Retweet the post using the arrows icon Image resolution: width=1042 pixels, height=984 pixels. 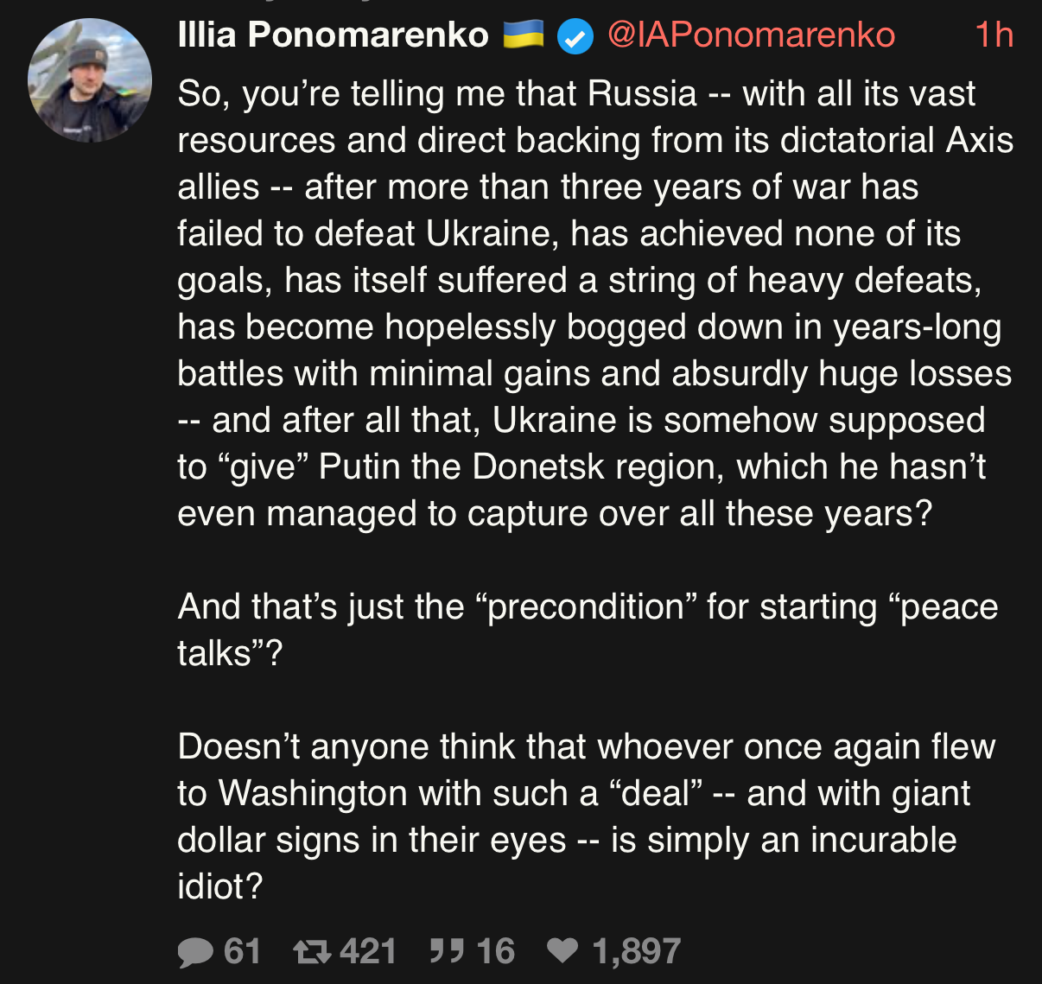(311, 952)
